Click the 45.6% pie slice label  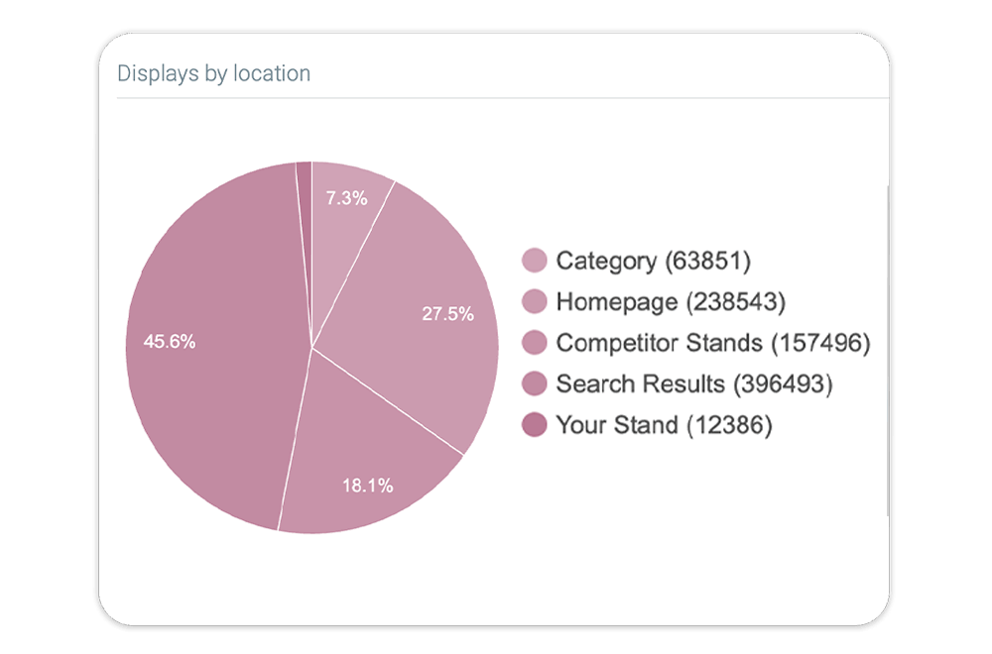click(x=170, y=342)
